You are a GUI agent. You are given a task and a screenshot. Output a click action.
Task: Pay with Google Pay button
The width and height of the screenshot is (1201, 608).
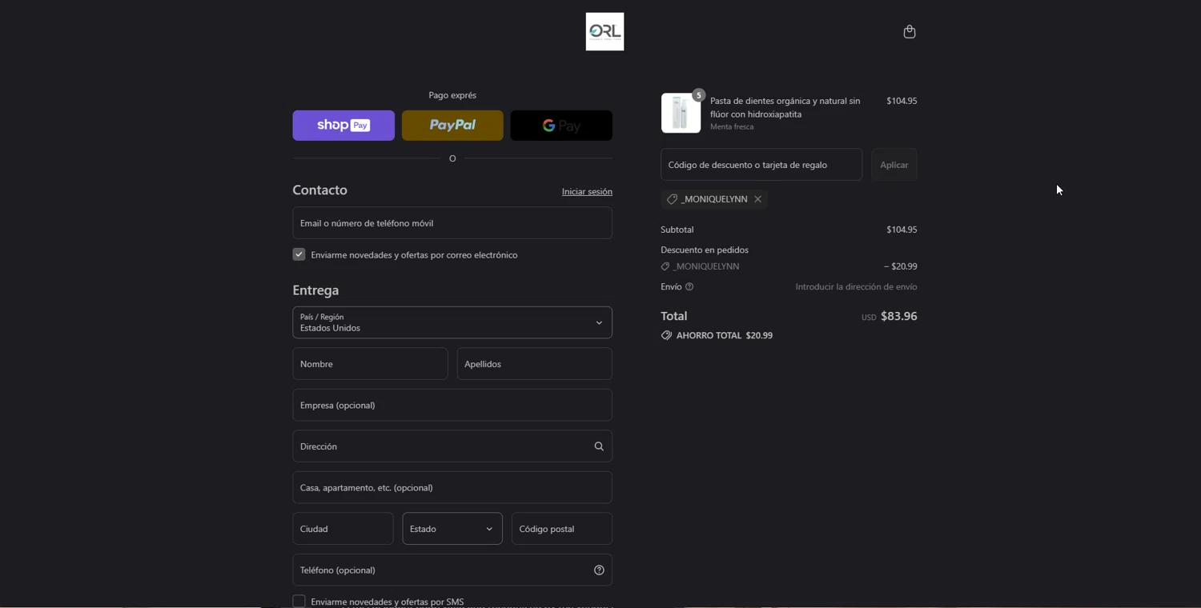561,126
